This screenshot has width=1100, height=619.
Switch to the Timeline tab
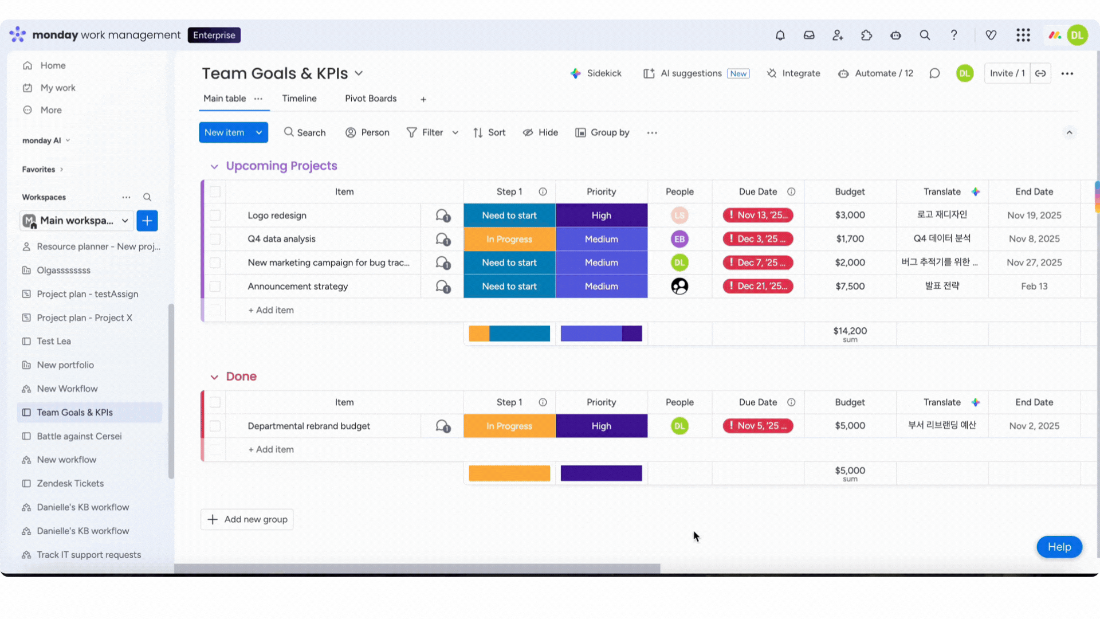pos(299,99)
